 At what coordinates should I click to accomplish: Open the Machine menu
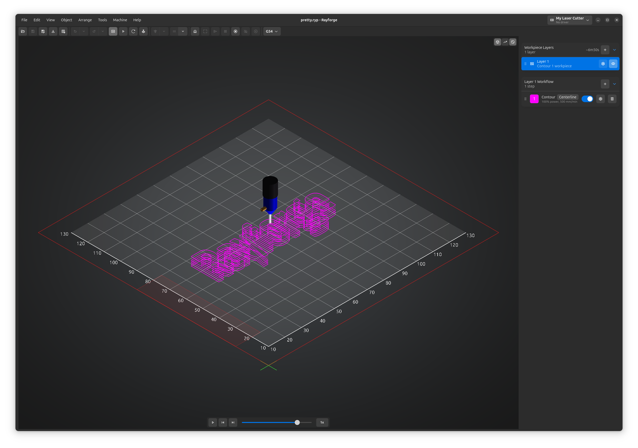(120, 20)
